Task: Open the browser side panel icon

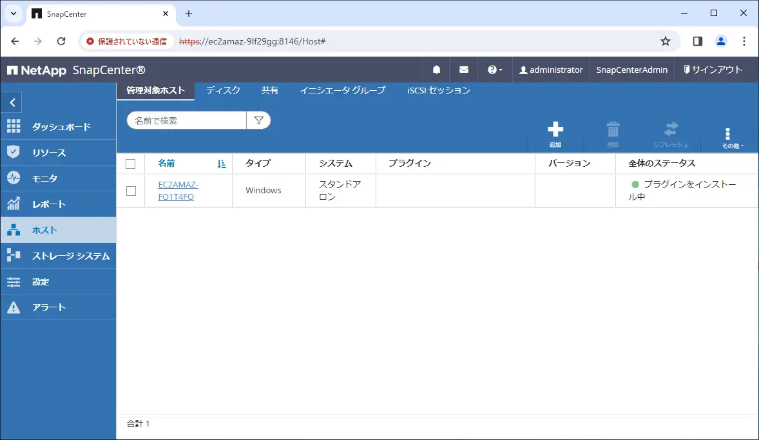Action: 698,41
